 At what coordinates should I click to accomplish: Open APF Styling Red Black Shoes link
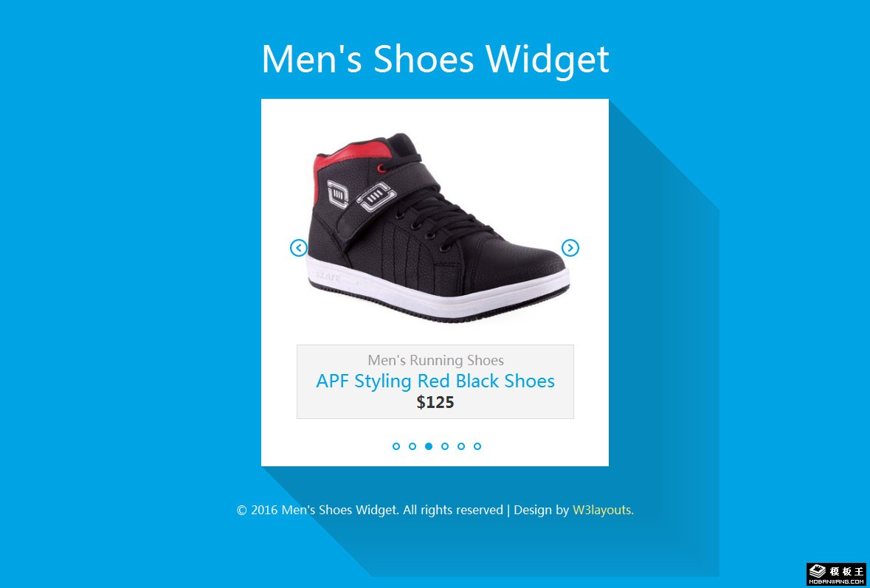[435, 381]
